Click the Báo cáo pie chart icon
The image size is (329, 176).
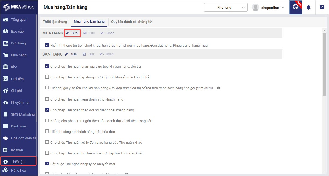[x=5, y=32]
